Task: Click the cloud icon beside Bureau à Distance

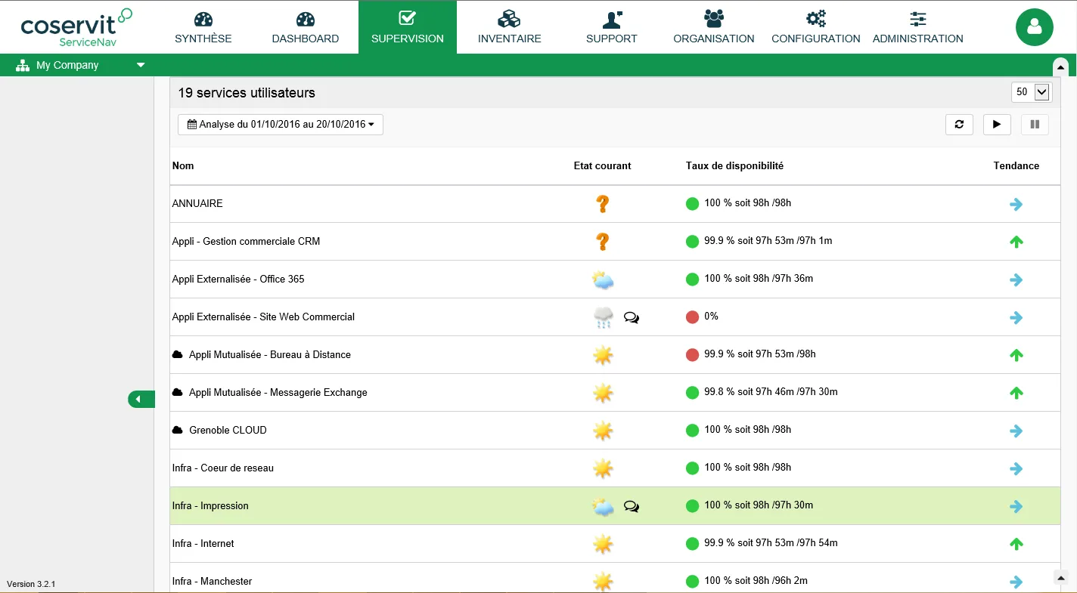Action: pos(178,354)
